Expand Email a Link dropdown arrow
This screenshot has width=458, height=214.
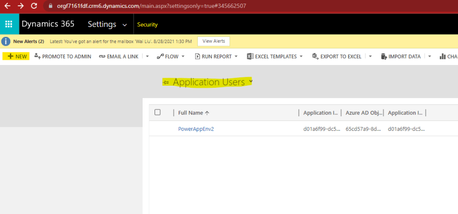point(147,57)
